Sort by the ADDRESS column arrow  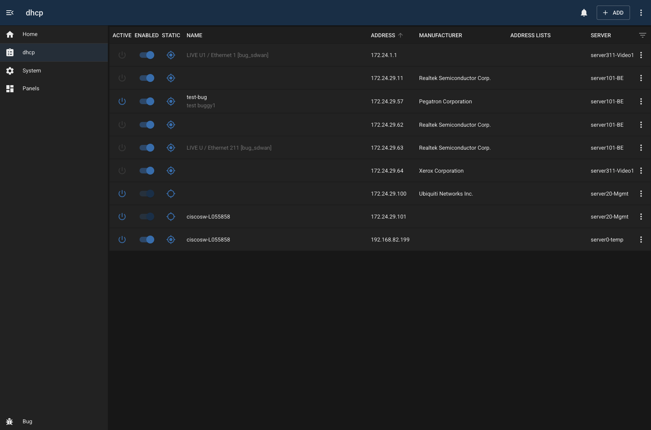point(400,35)
